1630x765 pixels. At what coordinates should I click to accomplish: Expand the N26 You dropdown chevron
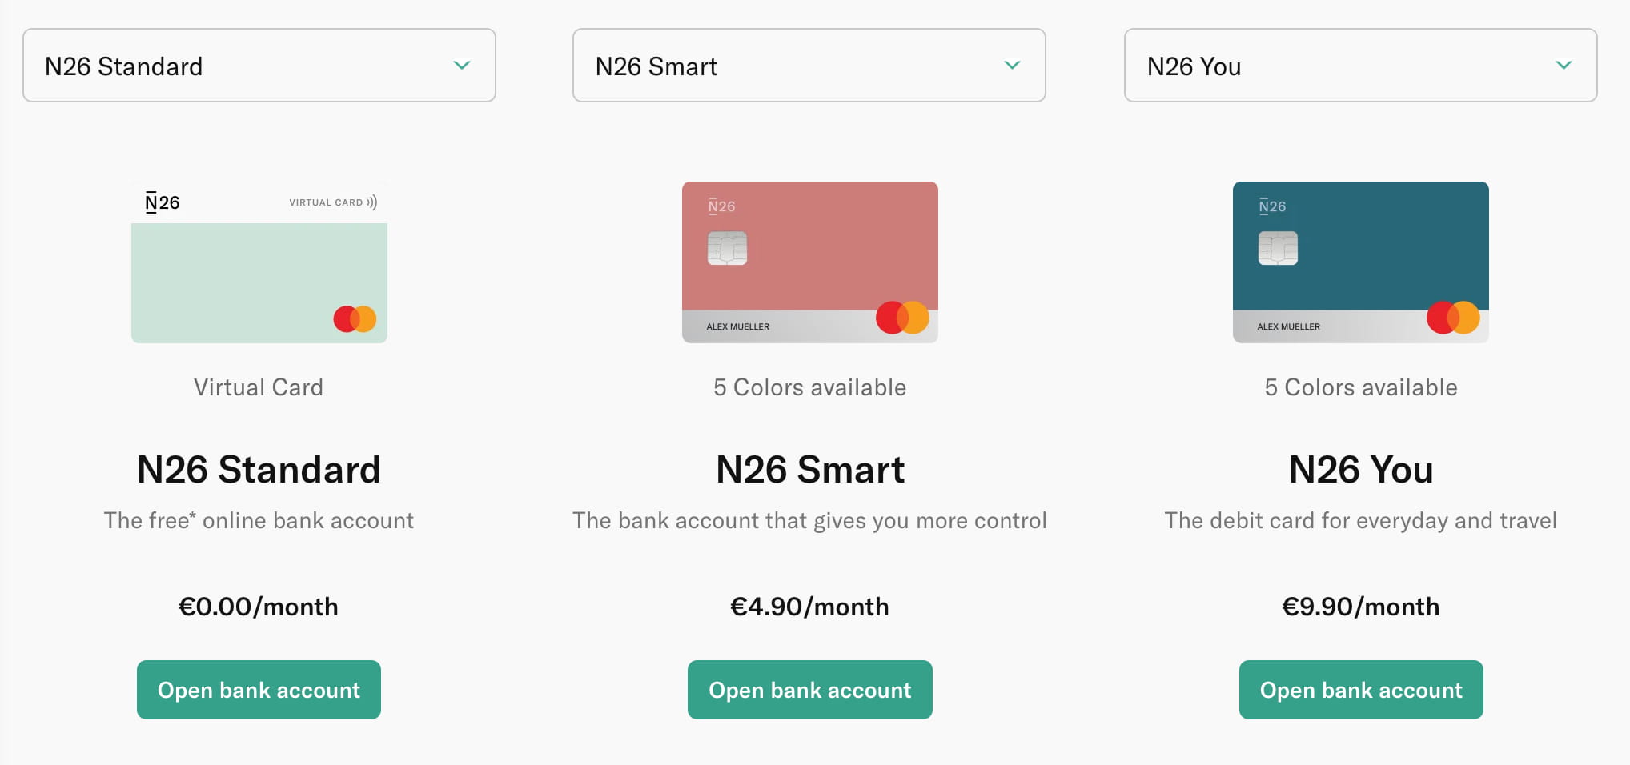[x=1564, y=66]
